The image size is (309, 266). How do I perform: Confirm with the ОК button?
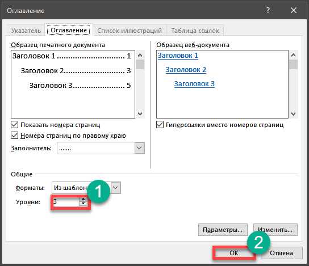(233, 253)
